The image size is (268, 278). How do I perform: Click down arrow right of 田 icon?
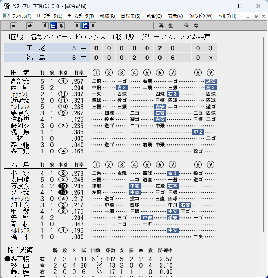(61, 26)
